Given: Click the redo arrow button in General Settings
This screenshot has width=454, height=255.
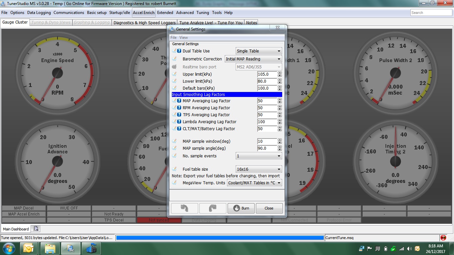Looking at the screenshot, I should point(213,208).
